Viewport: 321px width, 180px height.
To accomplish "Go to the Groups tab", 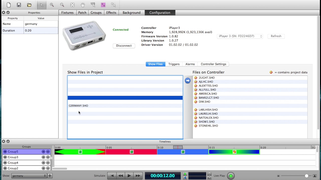I will [96, 13].
